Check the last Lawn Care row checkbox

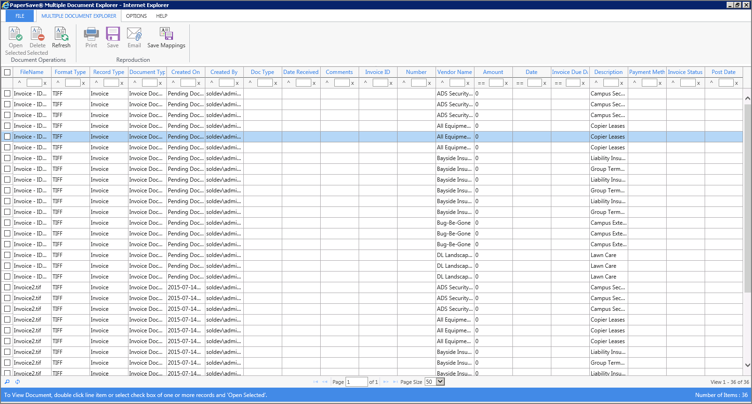(x=7, y=277)
